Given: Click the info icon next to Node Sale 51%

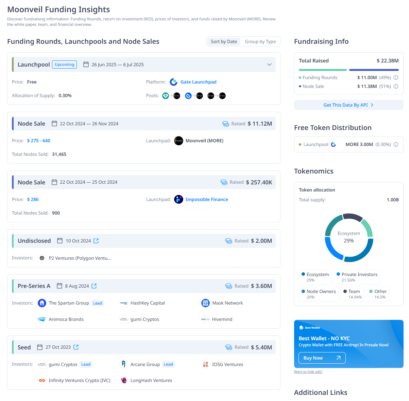Looking at the screenshot, I should click(396, 86).
